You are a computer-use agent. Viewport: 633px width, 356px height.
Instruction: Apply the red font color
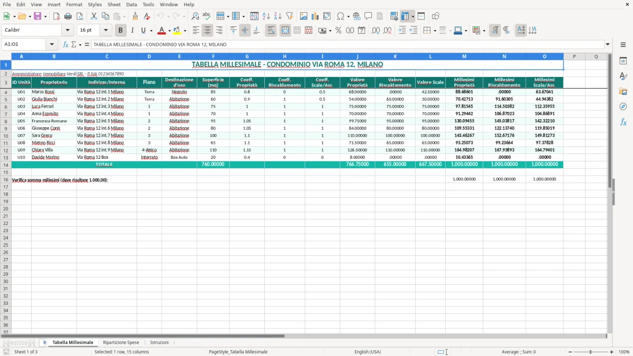[x=162, y=31]
